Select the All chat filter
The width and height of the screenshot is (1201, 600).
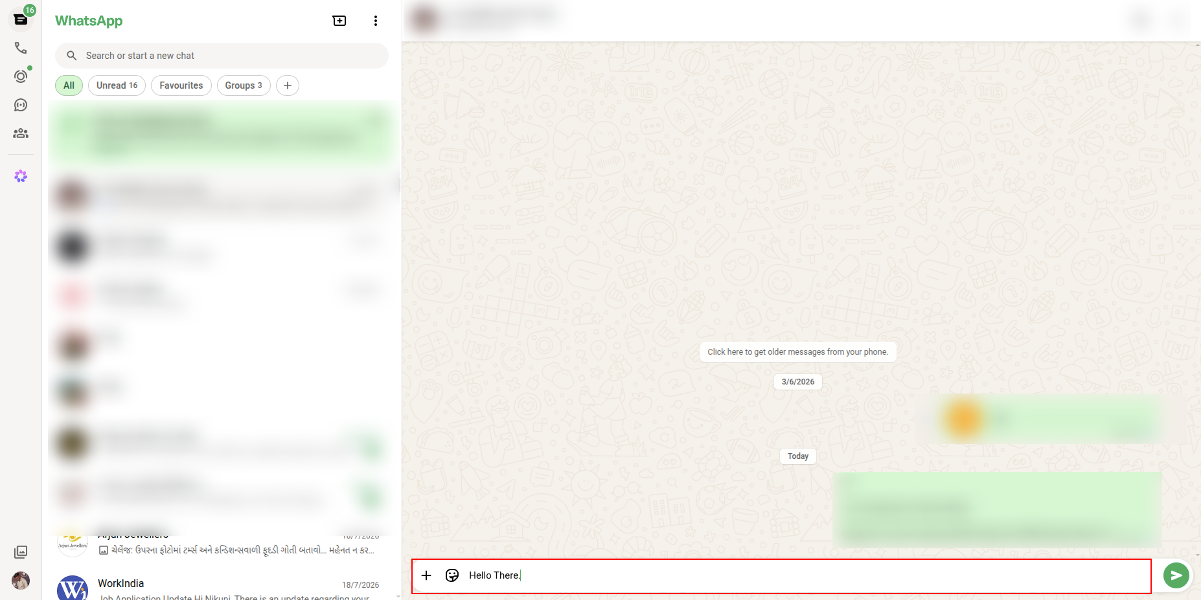(x=69, y=85)
